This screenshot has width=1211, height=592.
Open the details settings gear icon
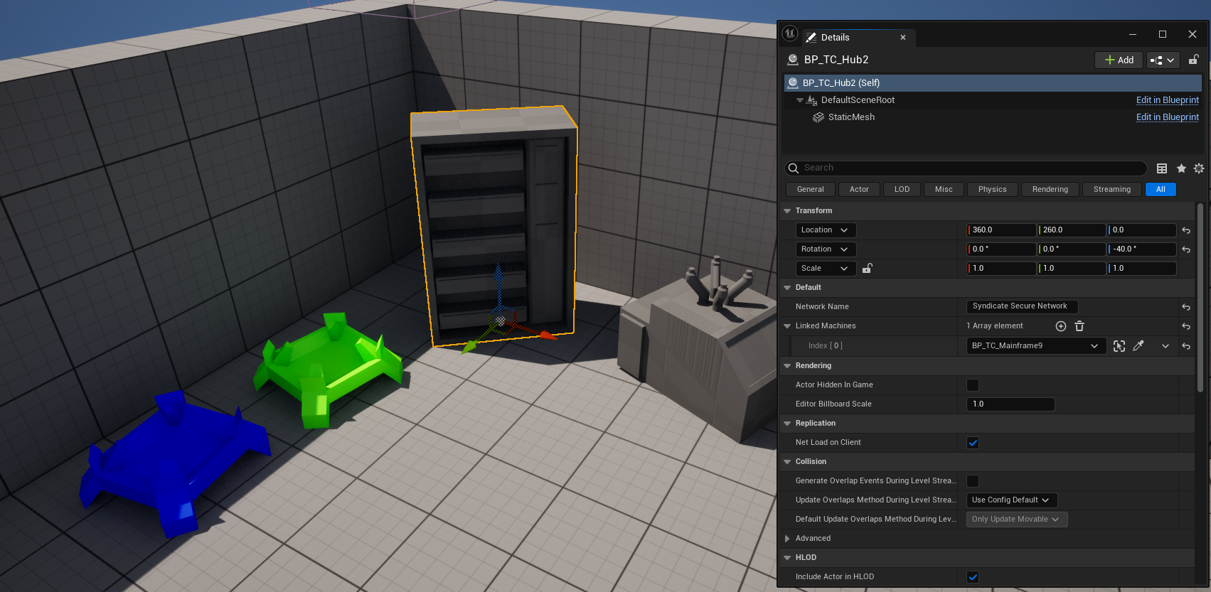[1199, 168]
